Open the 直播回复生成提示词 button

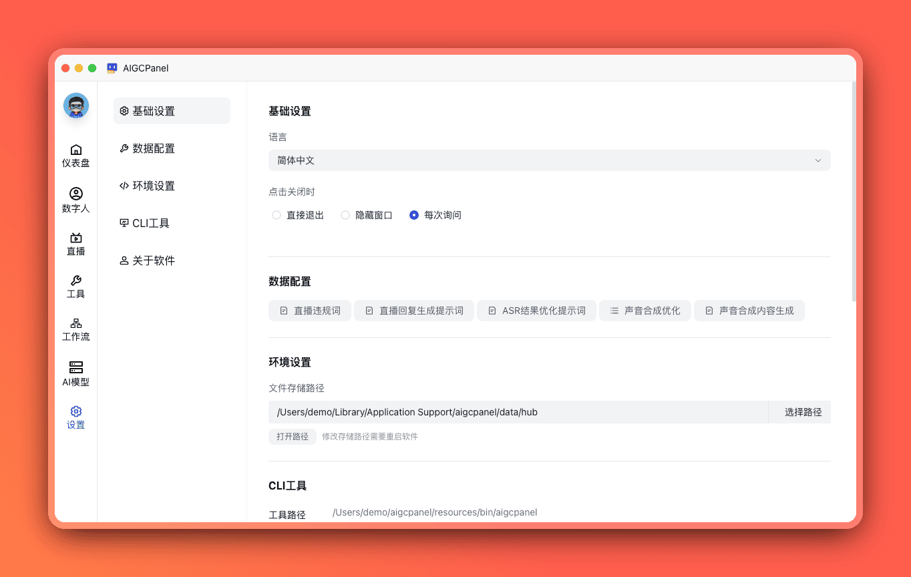pos(414,311)
